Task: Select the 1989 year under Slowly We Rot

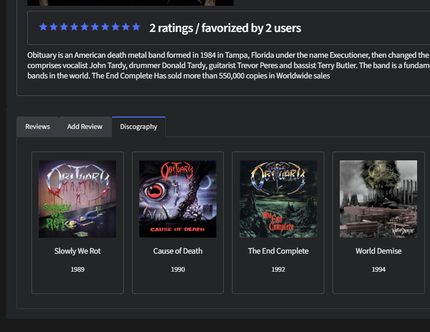Action: pyautogui.click(x=77, y=269)
